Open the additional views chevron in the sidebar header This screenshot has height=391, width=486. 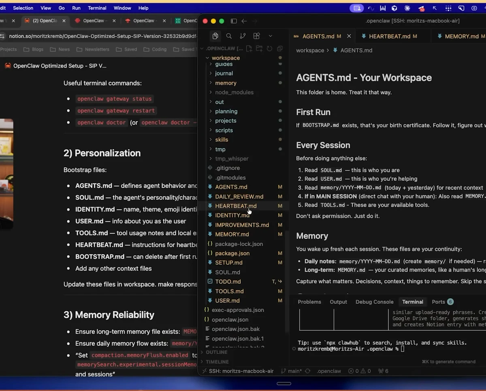271,36
